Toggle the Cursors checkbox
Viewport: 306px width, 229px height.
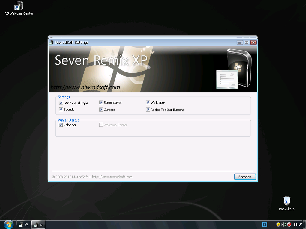click(x=101, y=110)
